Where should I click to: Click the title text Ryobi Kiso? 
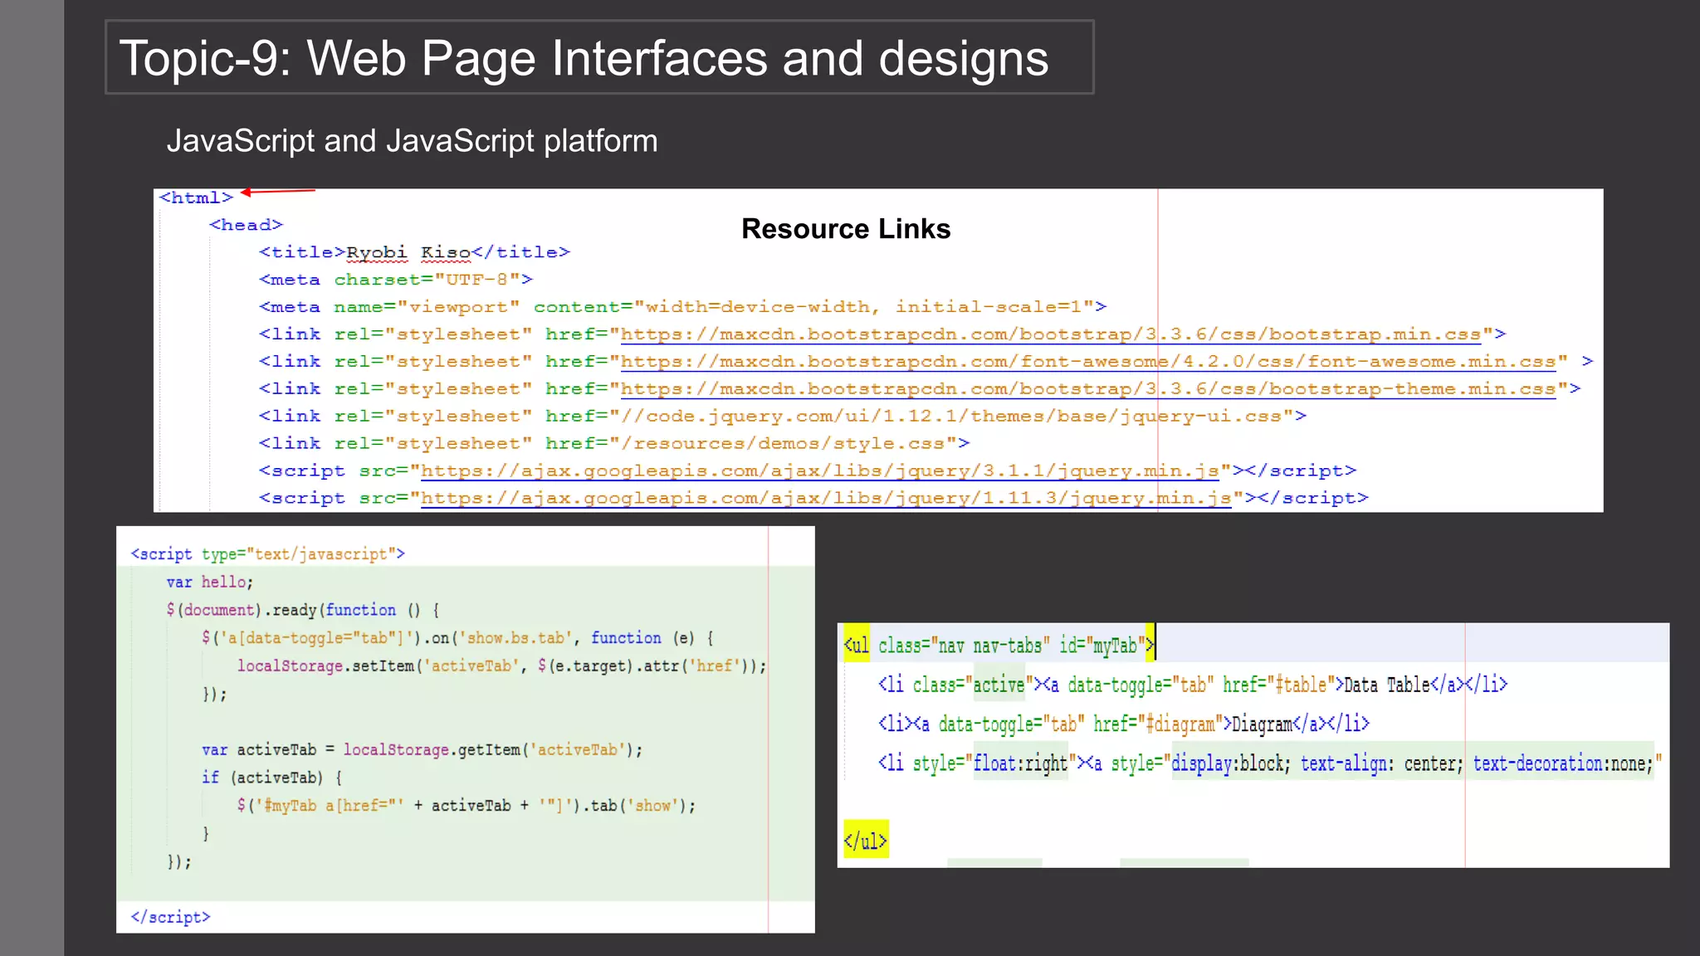point(408,252)
